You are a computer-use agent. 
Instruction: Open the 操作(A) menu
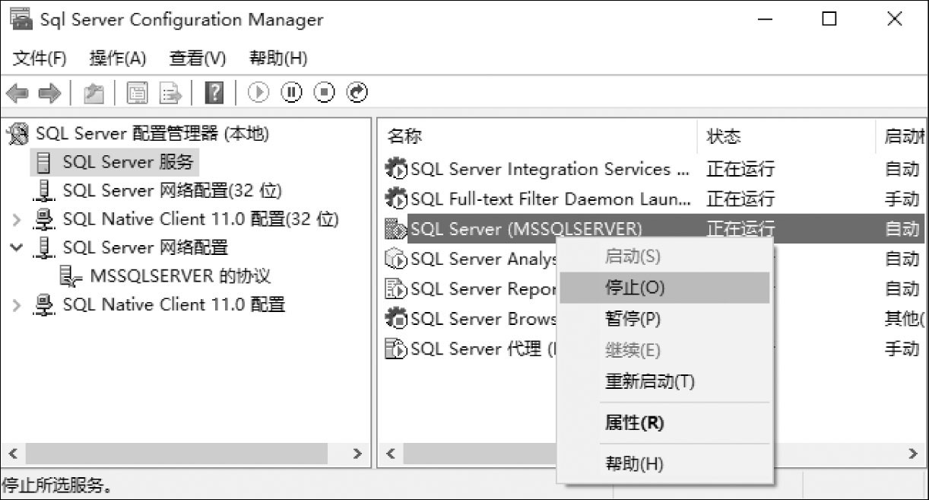pyautogui.click(x=117, y=58)
